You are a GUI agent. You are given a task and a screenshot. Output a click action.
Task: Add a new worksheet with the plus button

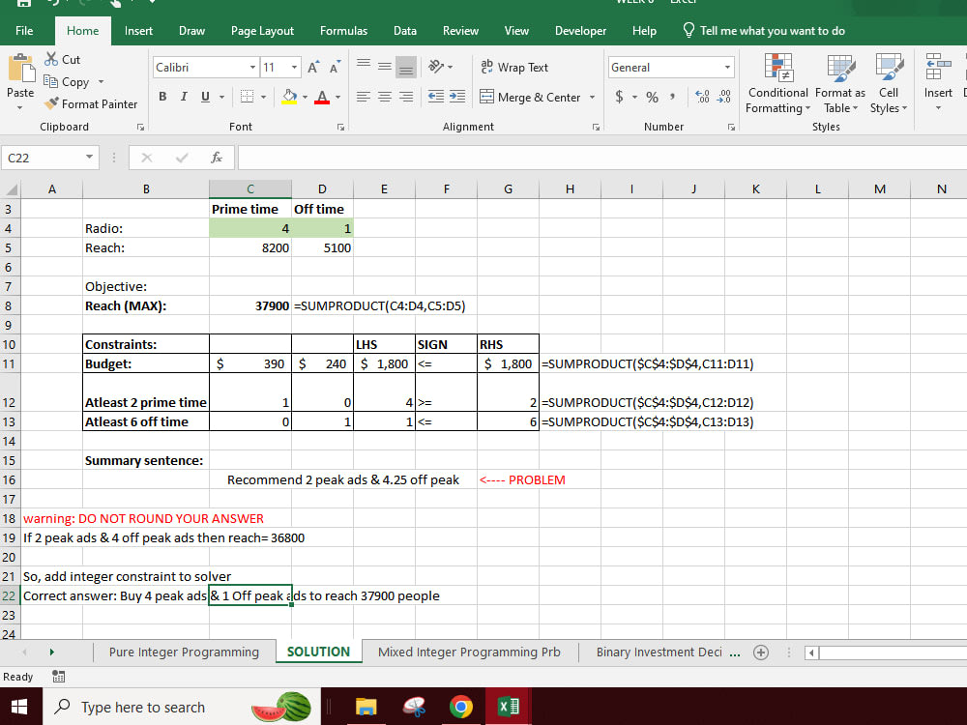(x=761, y=652)
